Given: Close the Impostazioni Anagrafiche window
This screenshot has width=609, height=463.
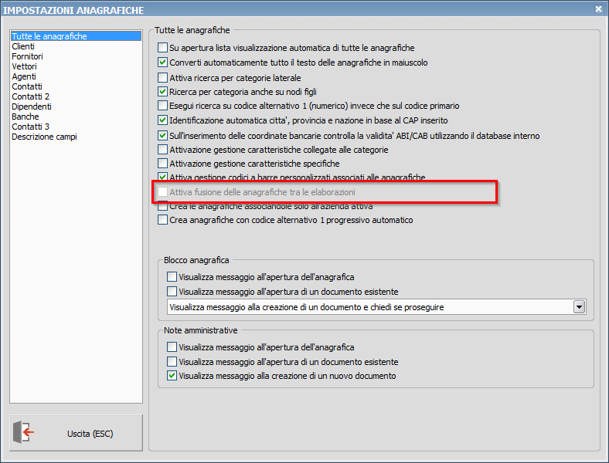Looking at the screenshot, I should (598, 9).
